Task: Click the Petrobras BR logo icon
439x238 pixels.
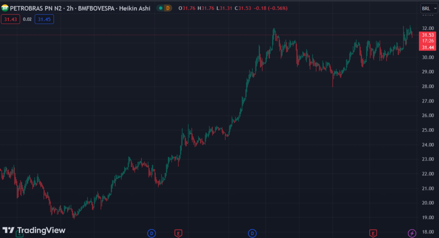Action: point(5,8)
